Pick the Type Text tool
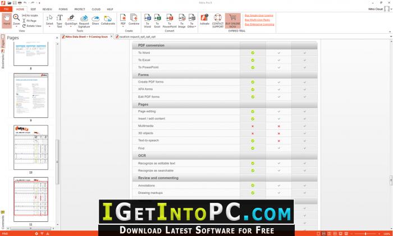Image resolution: width=393 pixels, height=236 pixels. click(59, 21)
